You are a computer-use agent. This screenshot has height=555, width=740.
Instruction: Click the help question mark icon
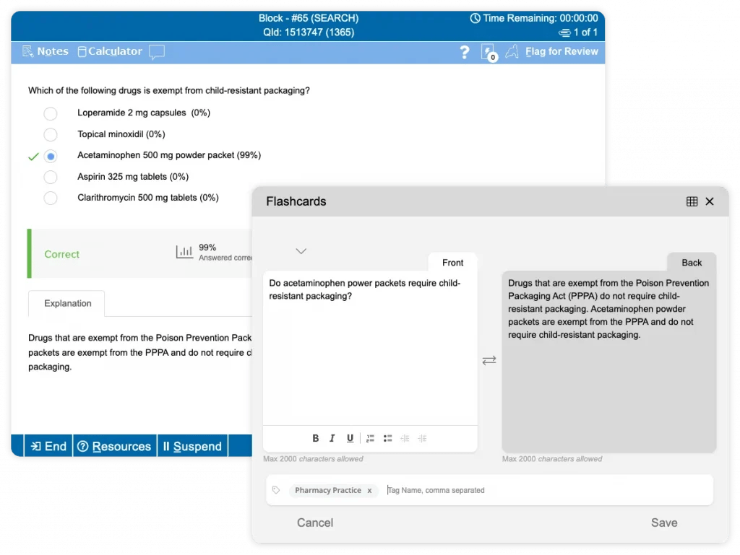pos(465,51)
